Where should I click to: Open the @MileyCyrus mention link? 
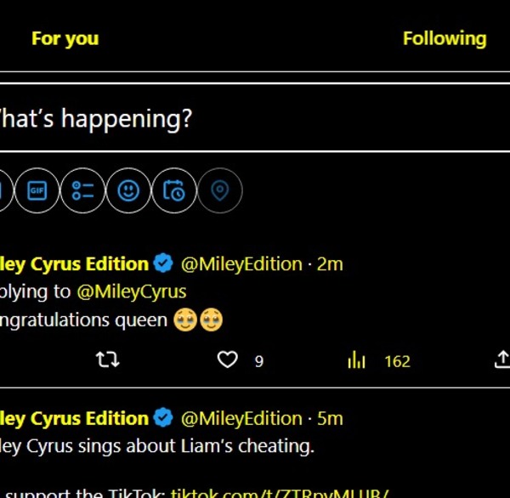point(132,291)
